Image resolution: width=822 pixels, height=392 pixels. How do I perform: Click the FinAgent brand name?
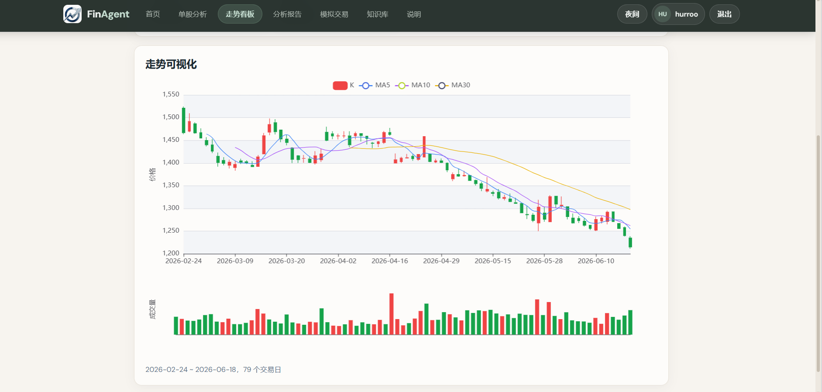(108, 14)
